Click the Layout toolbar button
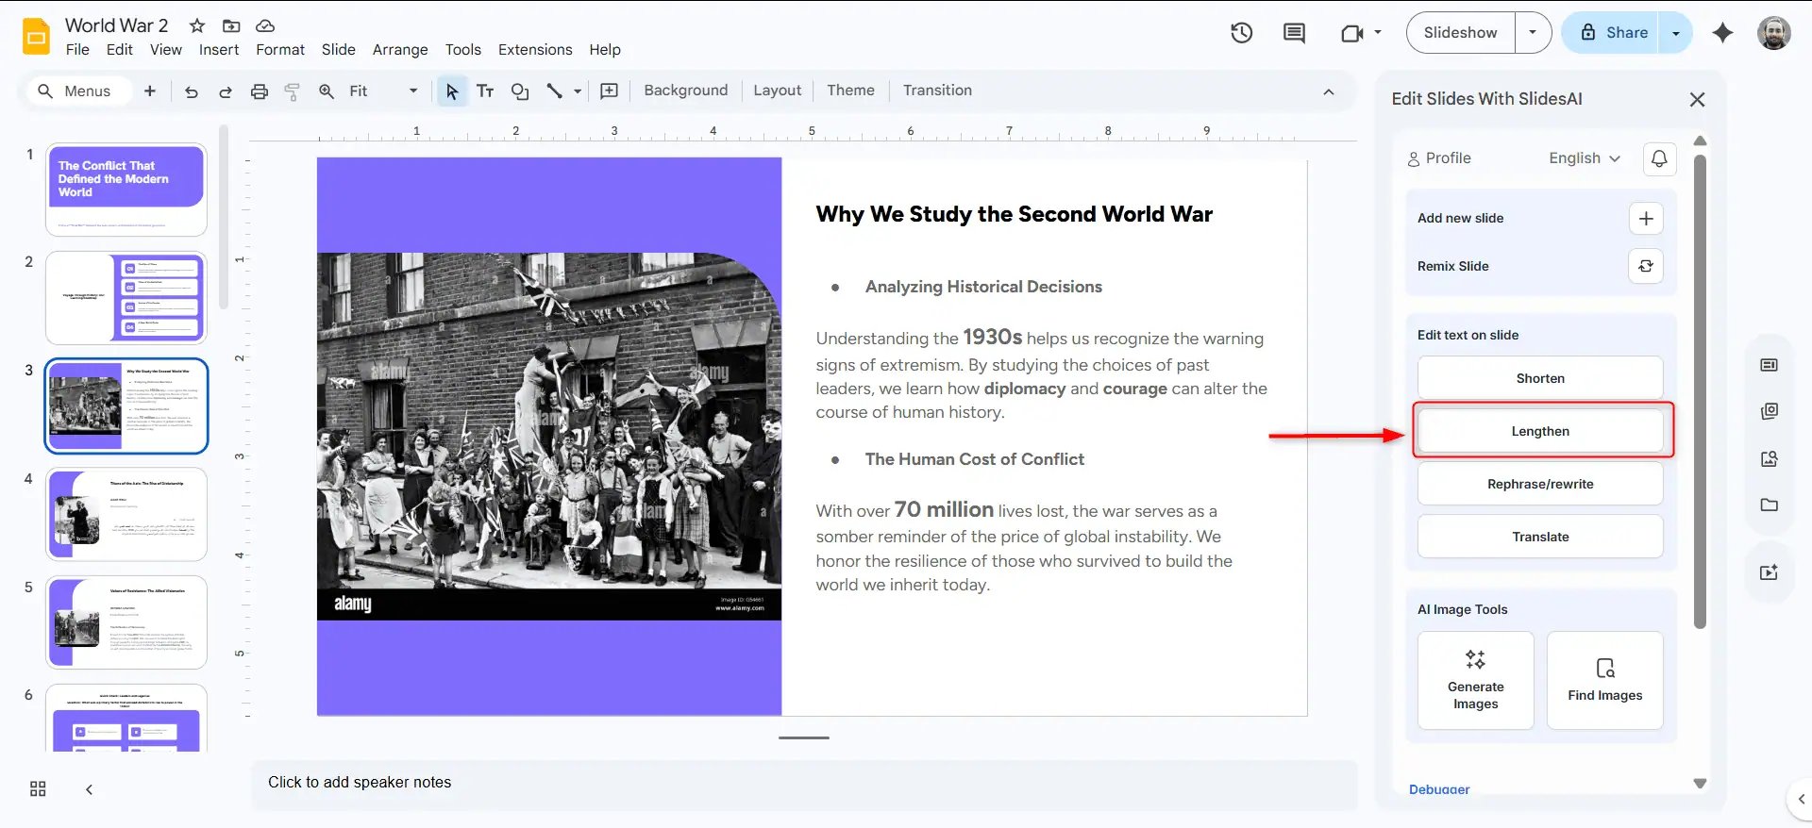 [x=778, y=91]
